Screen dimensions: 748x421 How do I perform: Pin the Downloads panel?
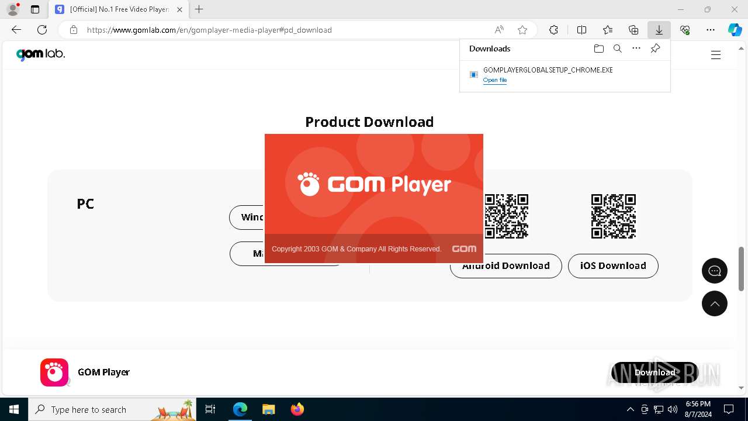(656, 49)
